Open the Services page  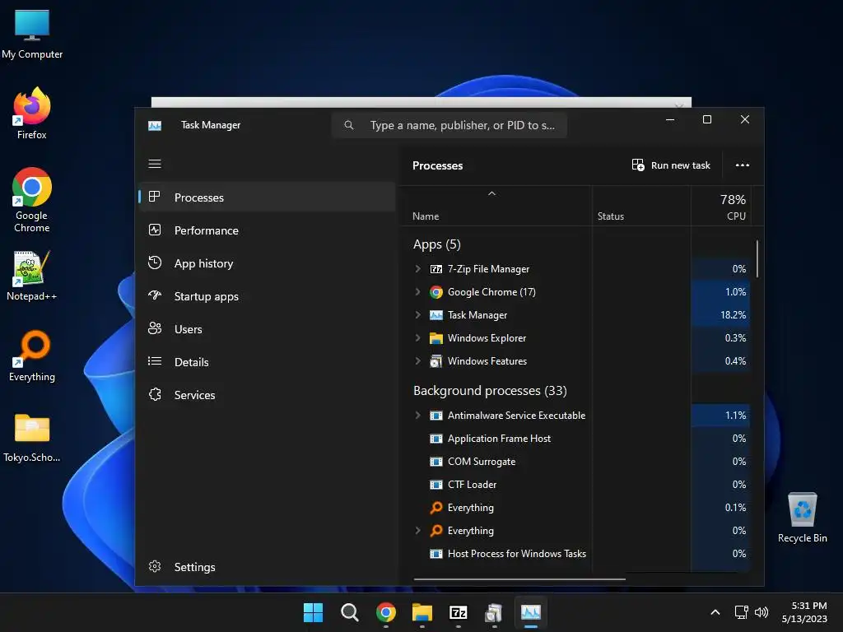click(x=268, y=395)
